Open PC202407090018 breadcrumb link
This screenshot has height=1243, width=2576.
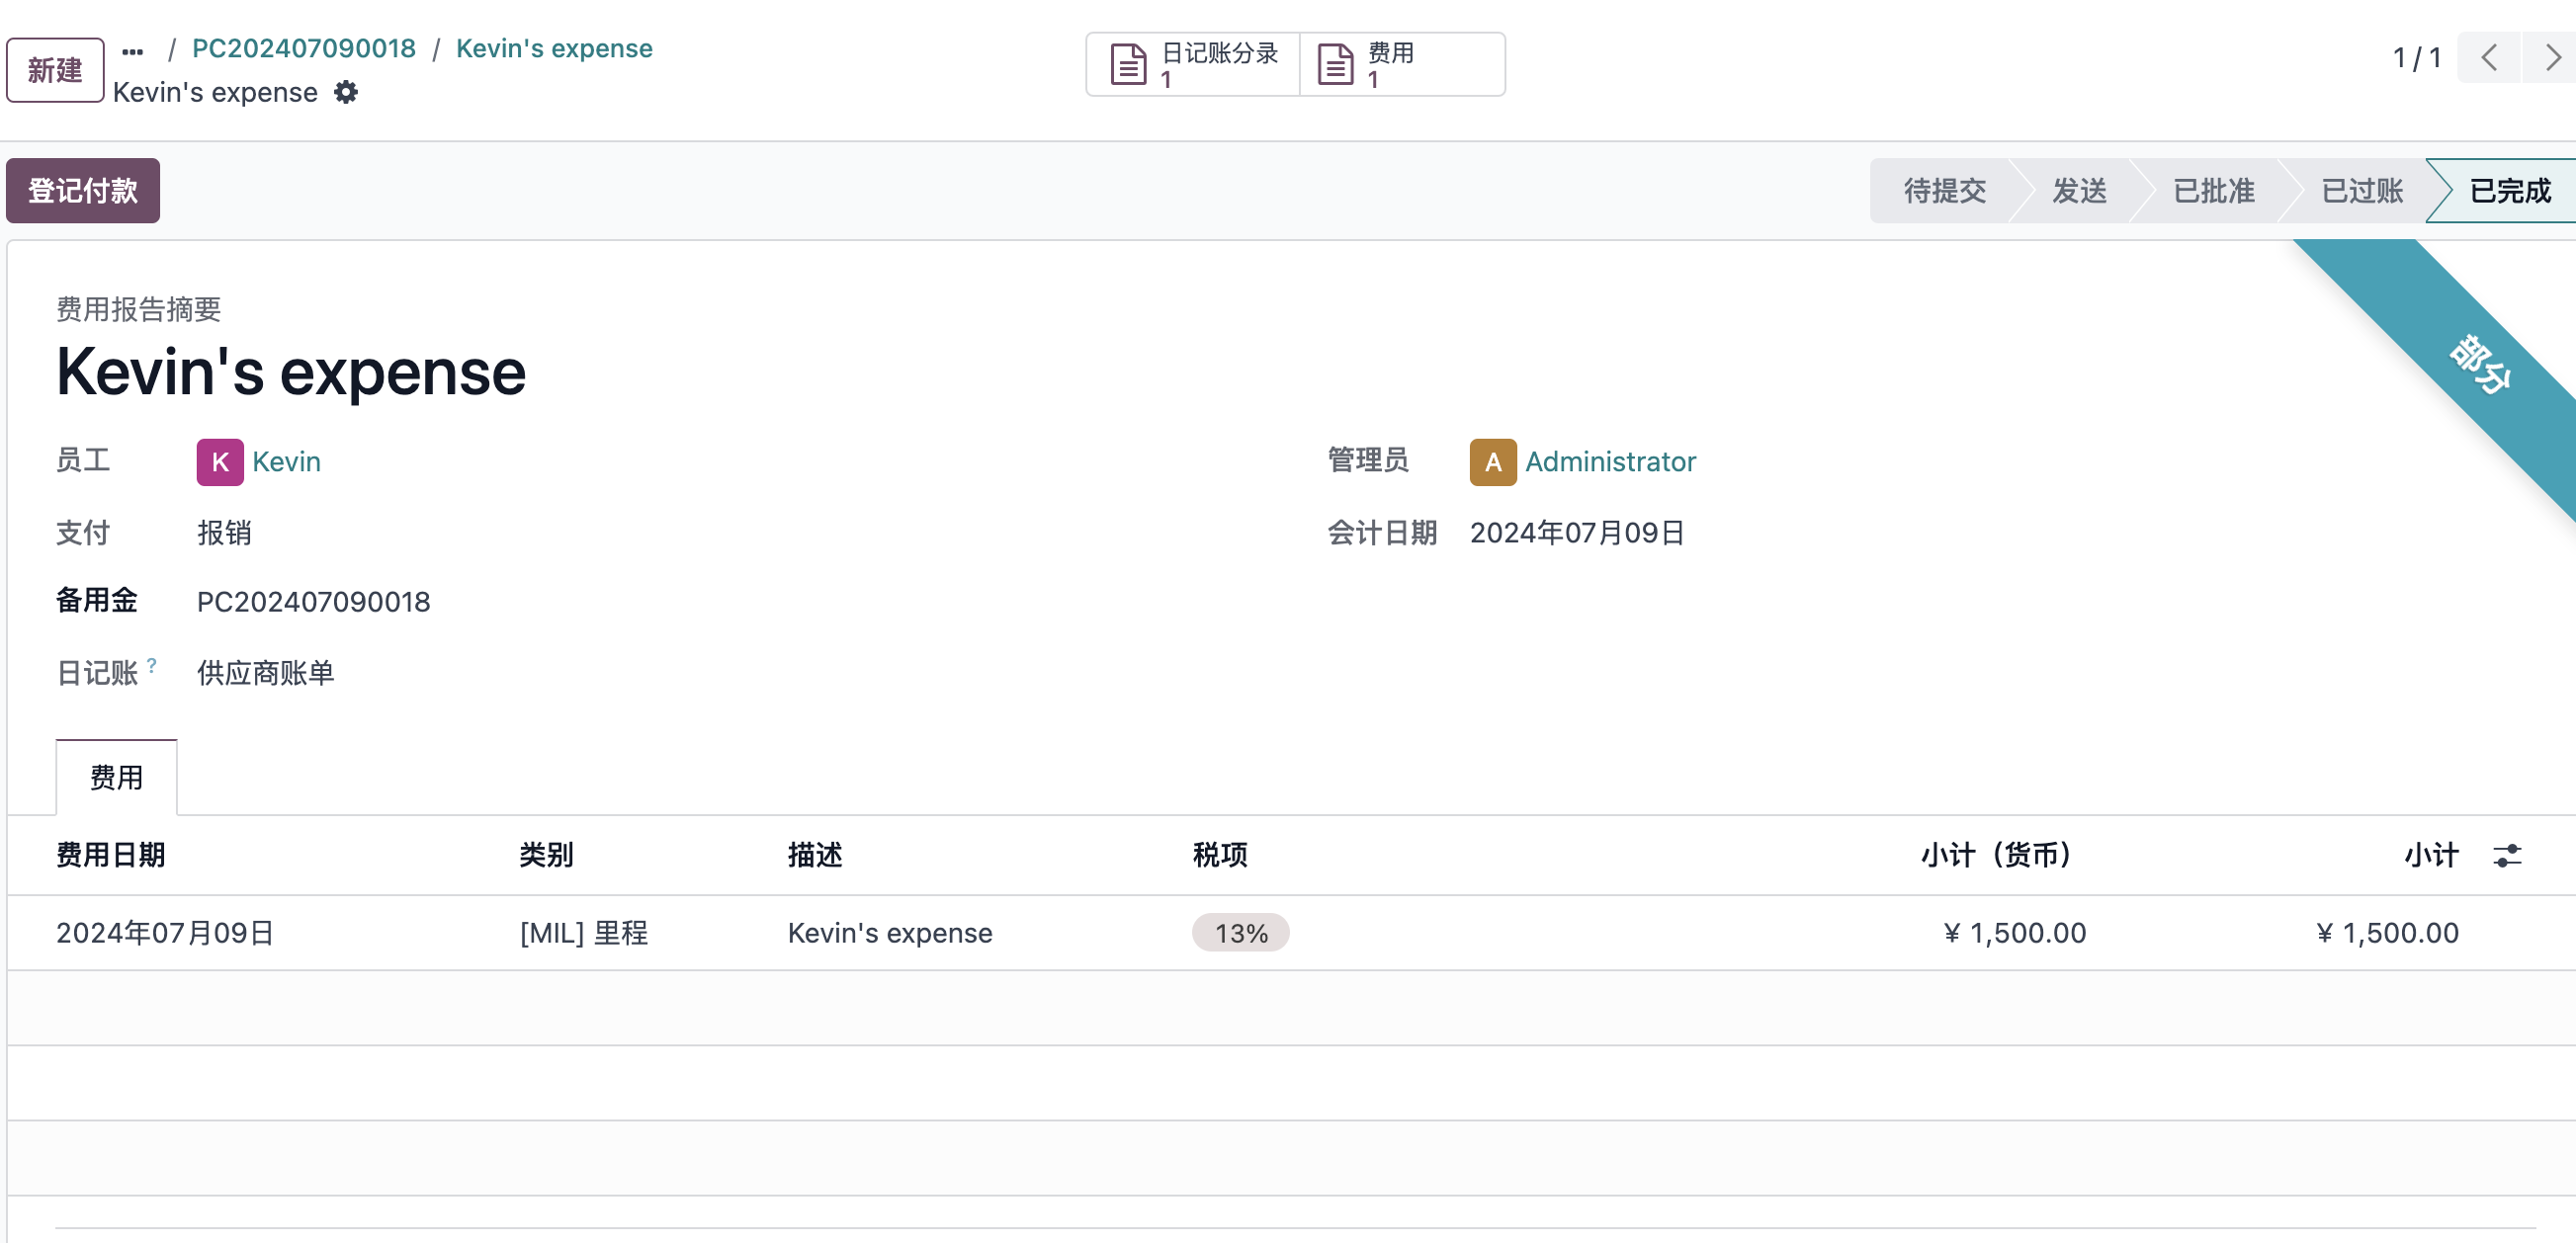pyautogui.click(x=304, y=49)
